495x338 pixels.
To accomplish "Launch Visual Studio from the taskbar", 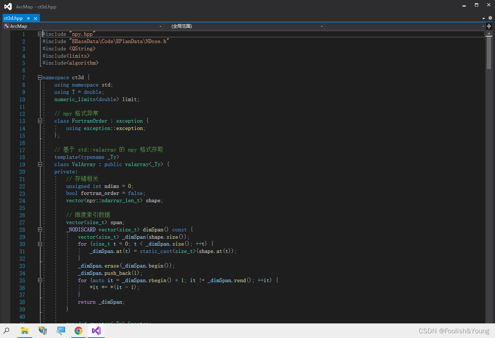I will click(96, 331).
